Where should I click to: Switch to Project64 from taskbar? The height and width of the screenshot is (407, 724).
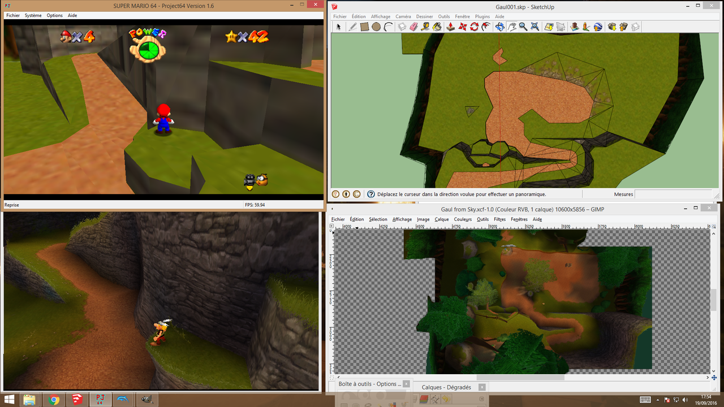click(100, 400)
